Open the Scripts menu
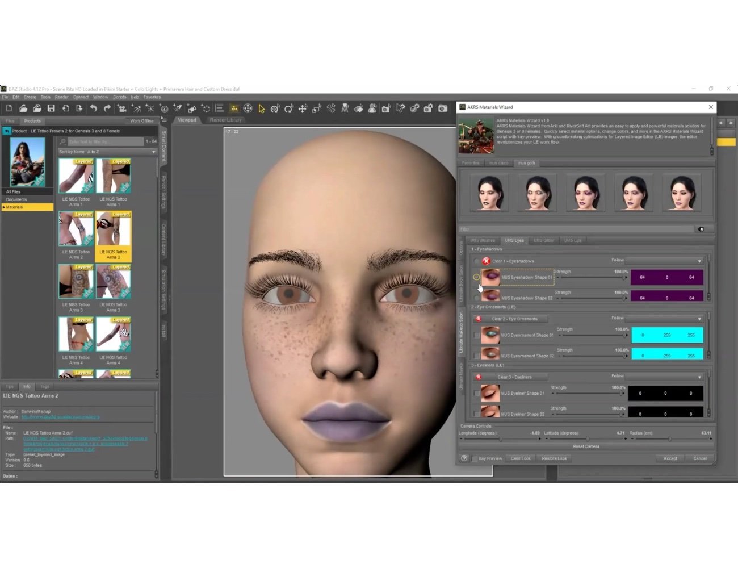 point(119,97)
